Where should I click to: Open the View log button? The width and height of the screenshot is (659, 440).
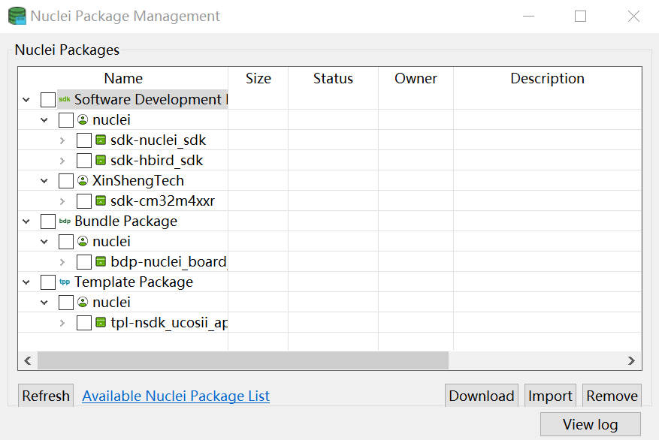591,424
